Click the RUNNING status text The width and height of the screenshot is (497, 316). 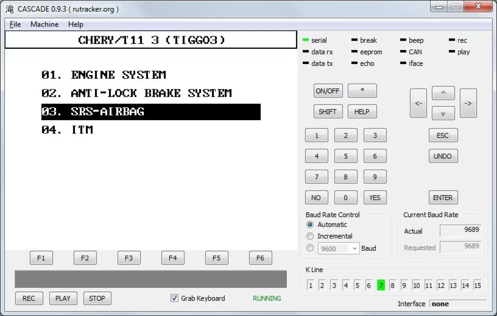267,298
